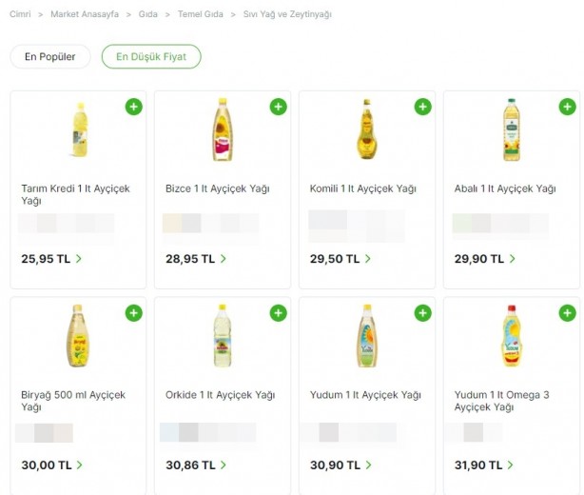View Yudum Omega 3 bottle image

click(512, 336)
